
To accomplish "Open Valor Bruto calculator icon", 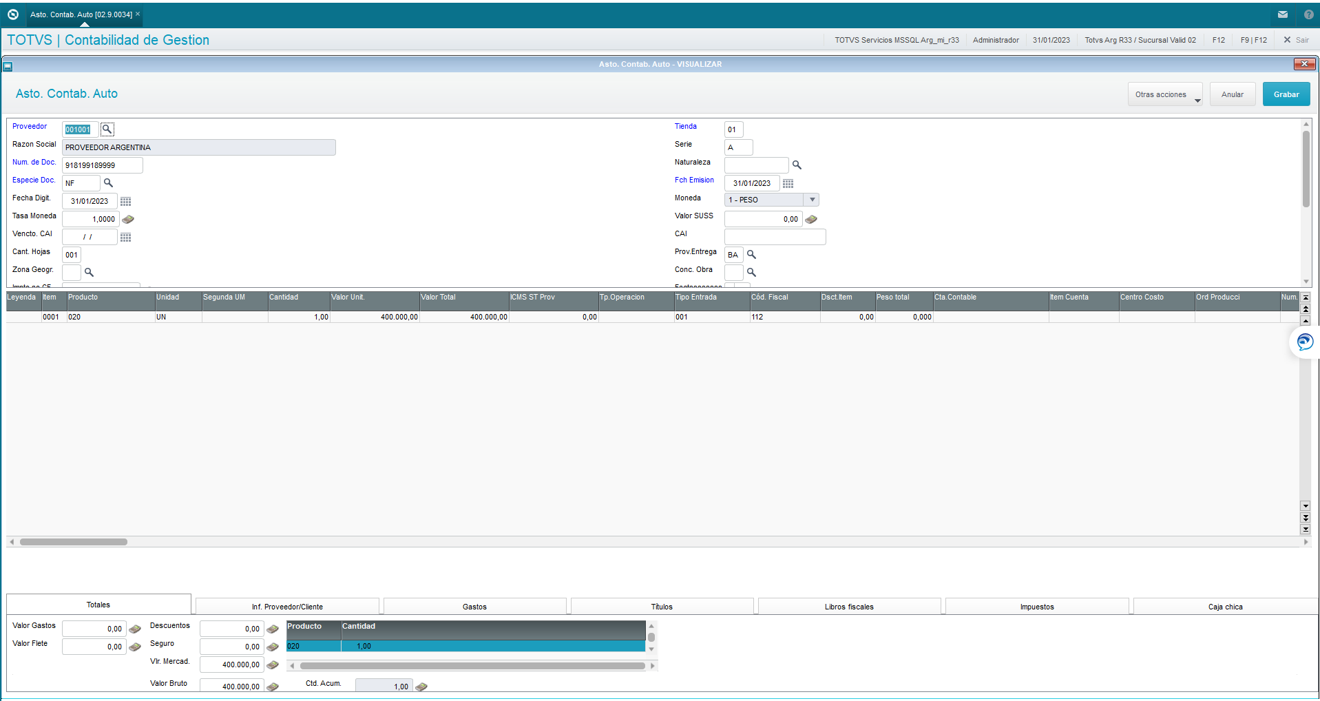I will click(273, 687).
